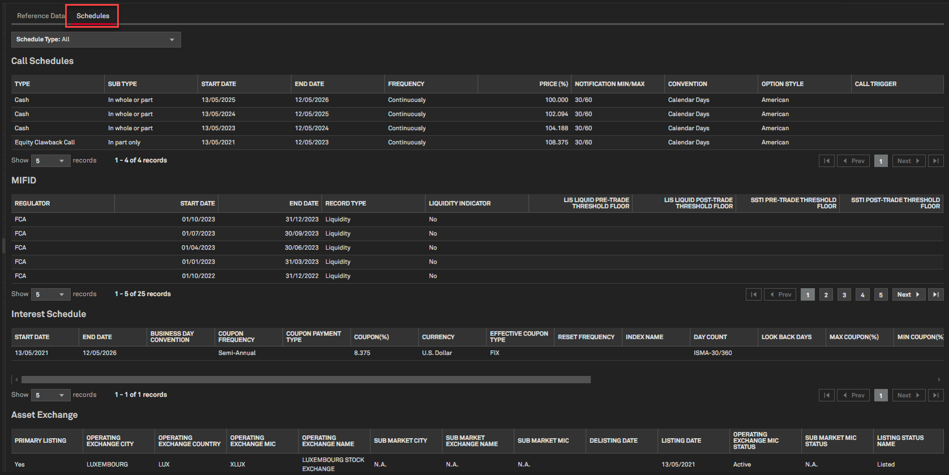Go to first page of Call Schedules

(826, 161)
